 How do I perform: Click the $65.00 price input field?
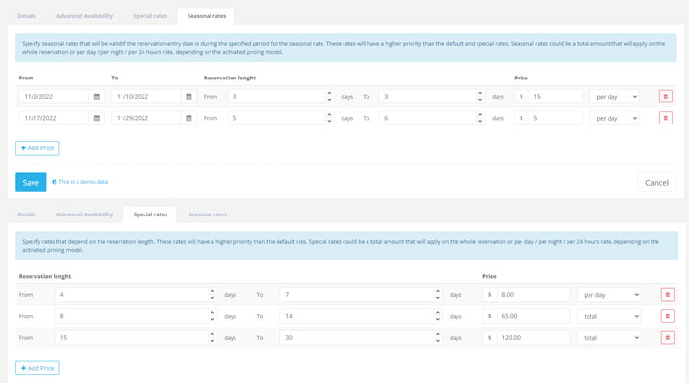coord(533,316)
